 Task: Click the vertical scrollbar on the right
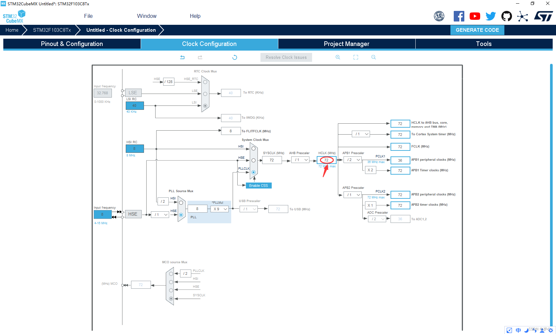[x=551, y=195]
